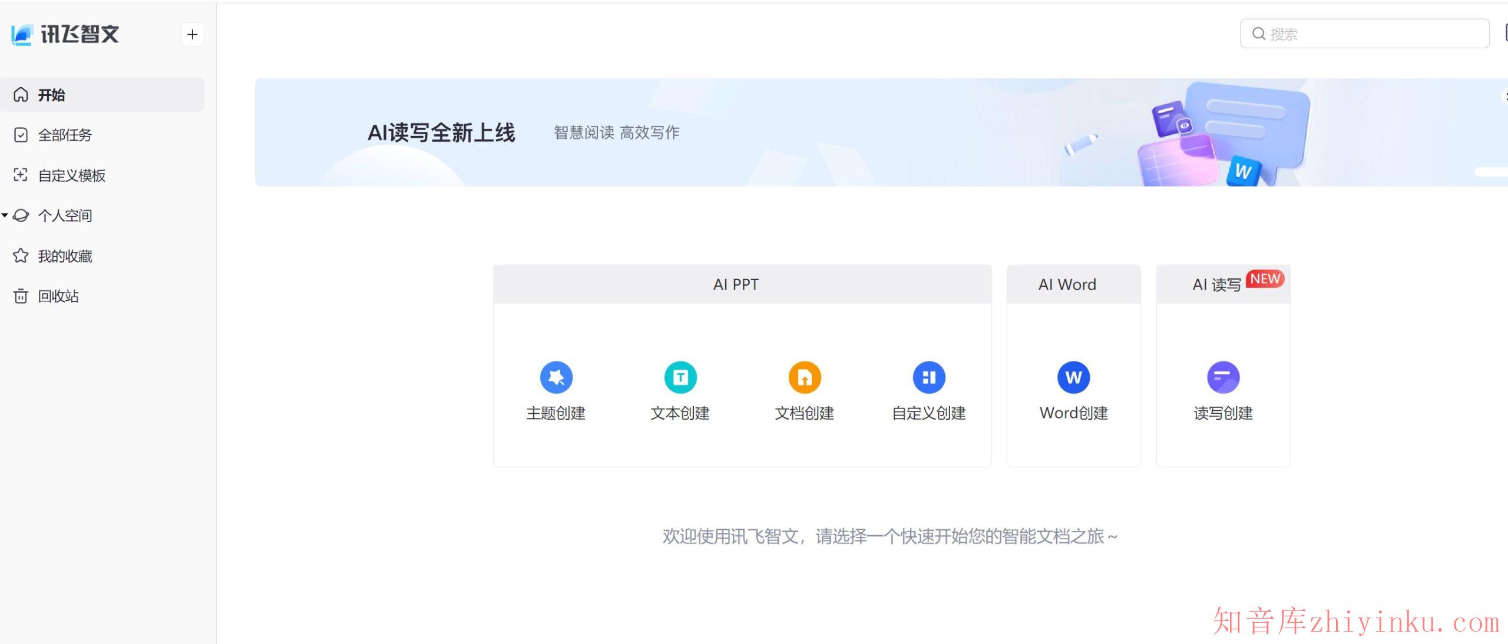Open 读写创建 in the AI 读写 section
This screenshot has height=644, width=1508.
1223,377
